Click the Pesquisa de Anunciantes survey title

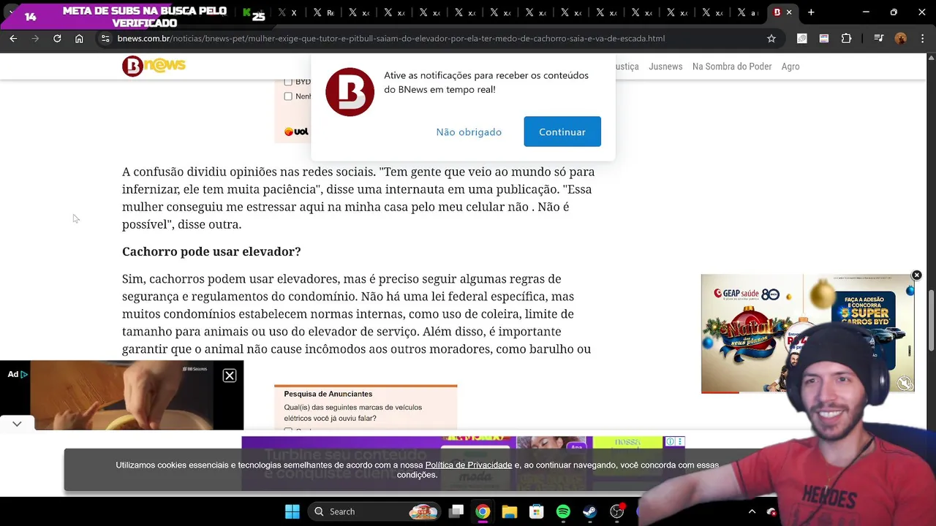click(328, 394)
